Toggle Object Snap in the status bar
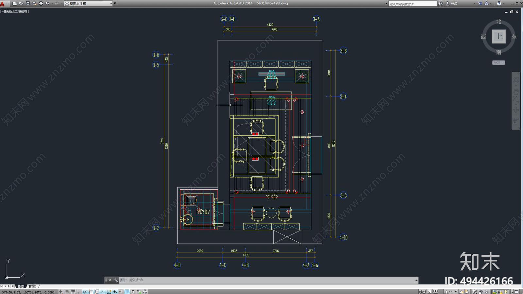The height and width of the screenshot is (294, 523). (91, 292)
